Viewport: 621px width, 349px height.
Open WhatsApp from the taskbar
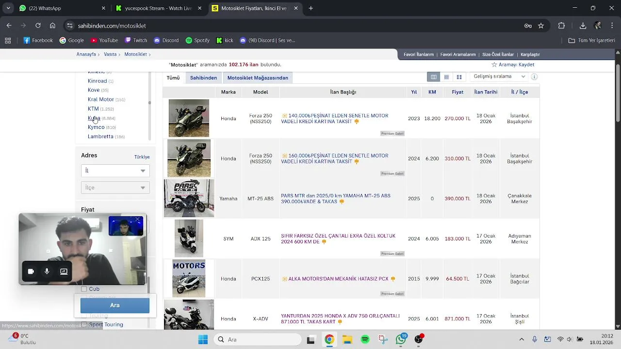coord(401,339)
